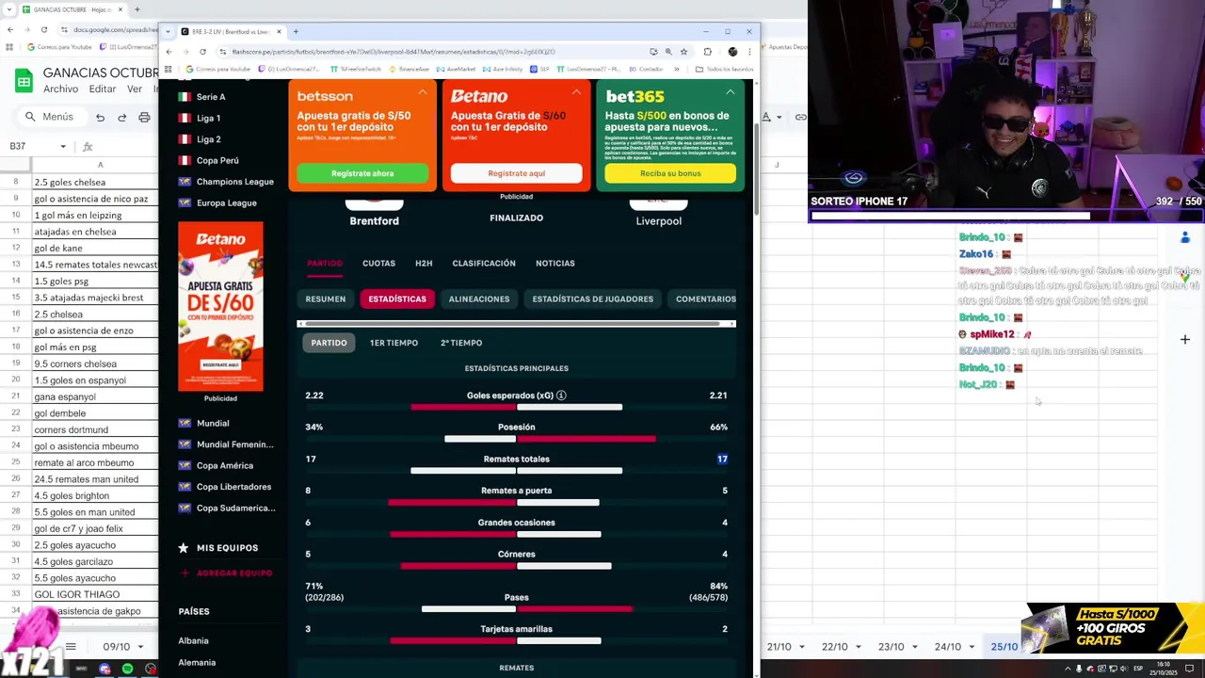Viewport: 1205px width, 678px height.
Task: Select 2º TIEMPO statistics filter
Action: click(461, 343)
